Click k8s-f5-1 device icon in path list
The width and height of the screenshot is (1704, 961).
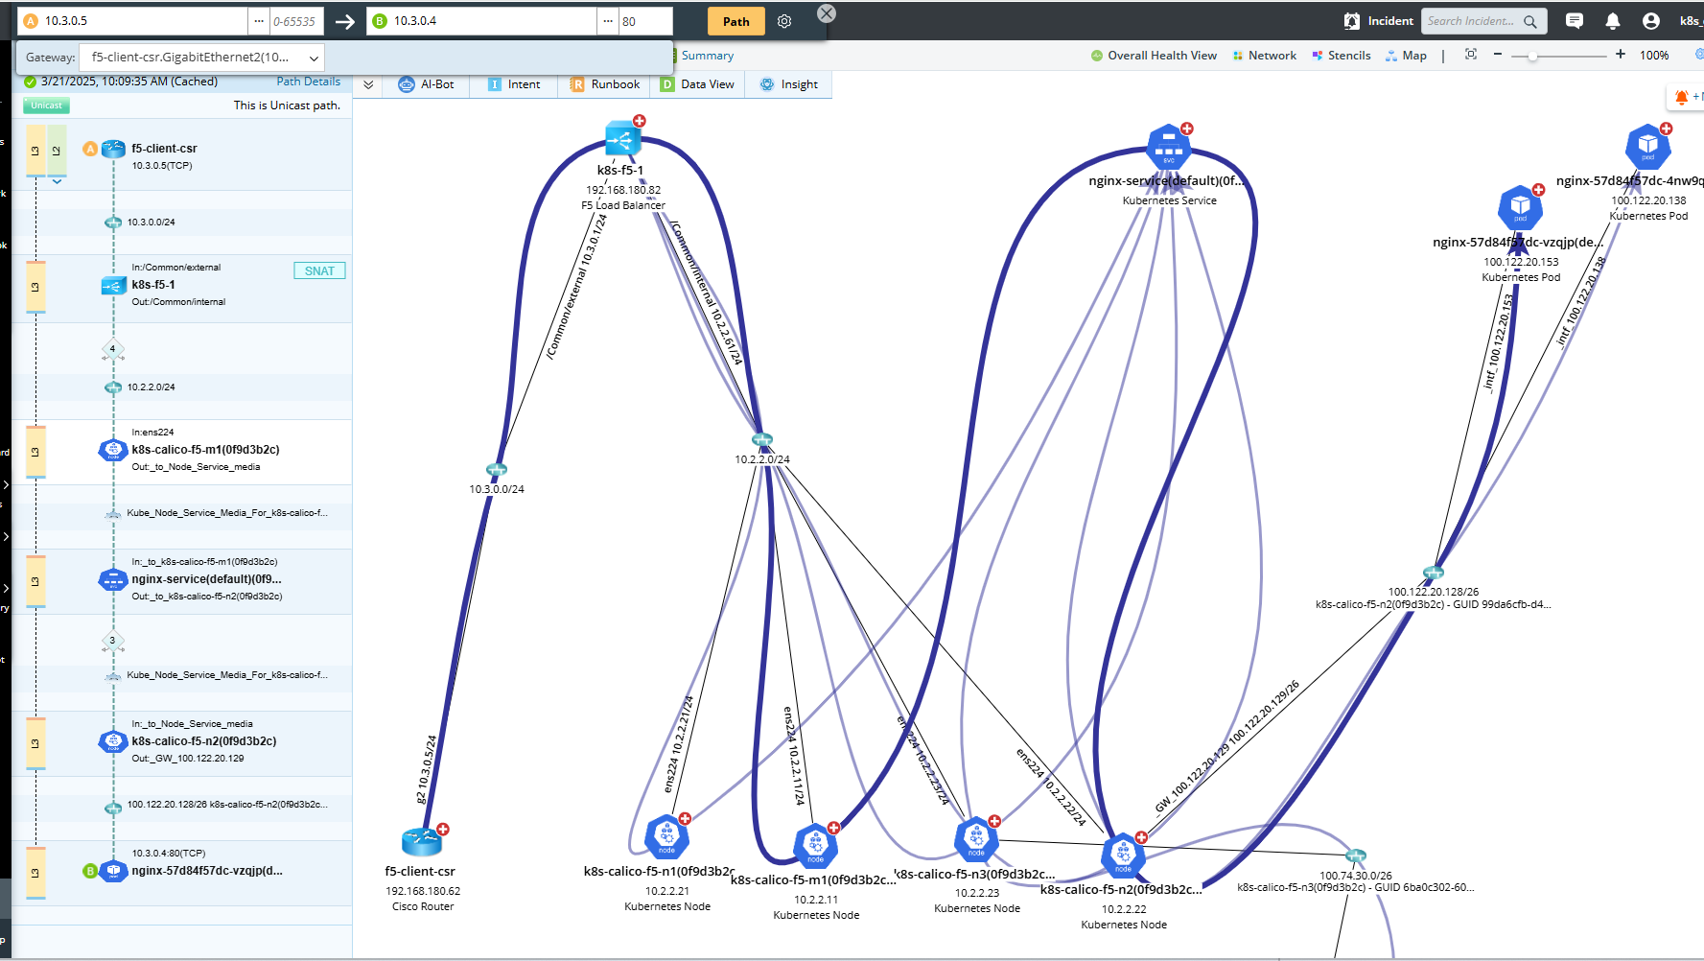(x=113, y=286)
